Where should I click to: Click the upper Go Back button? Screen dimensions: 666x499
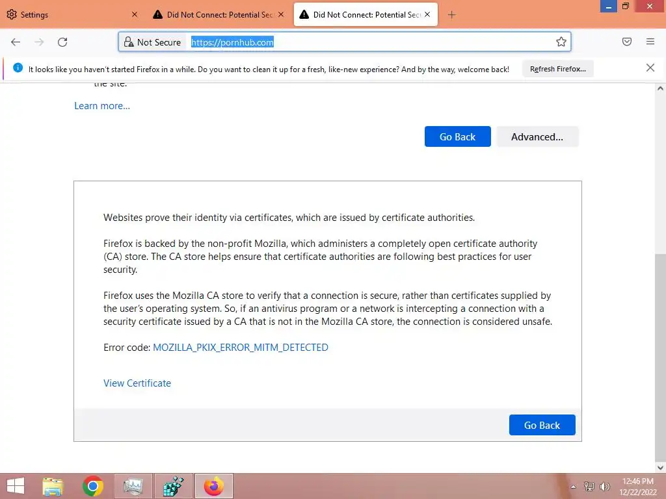[457, 136]
